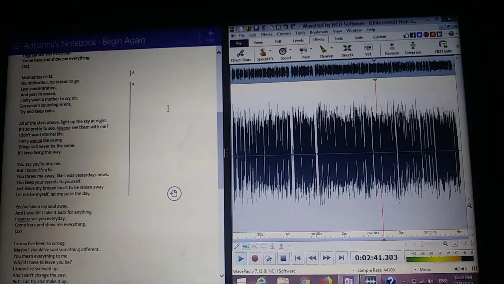Click the waveform overview strip at top
Screen dimensions: 504x284
coord(342,69)
